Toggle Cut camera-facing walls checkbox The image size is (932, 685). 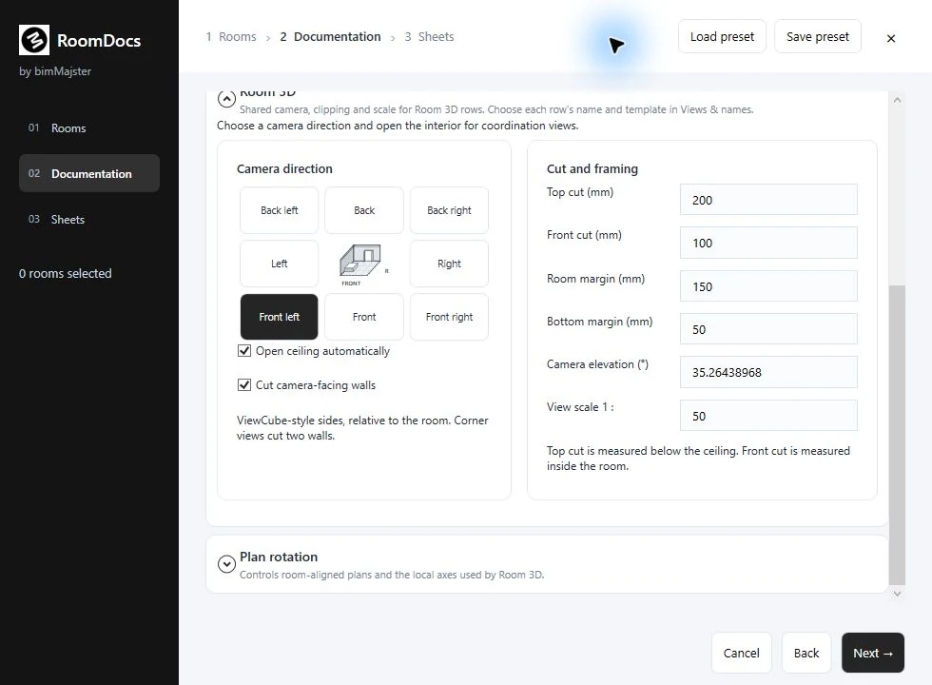coord(243,384)
